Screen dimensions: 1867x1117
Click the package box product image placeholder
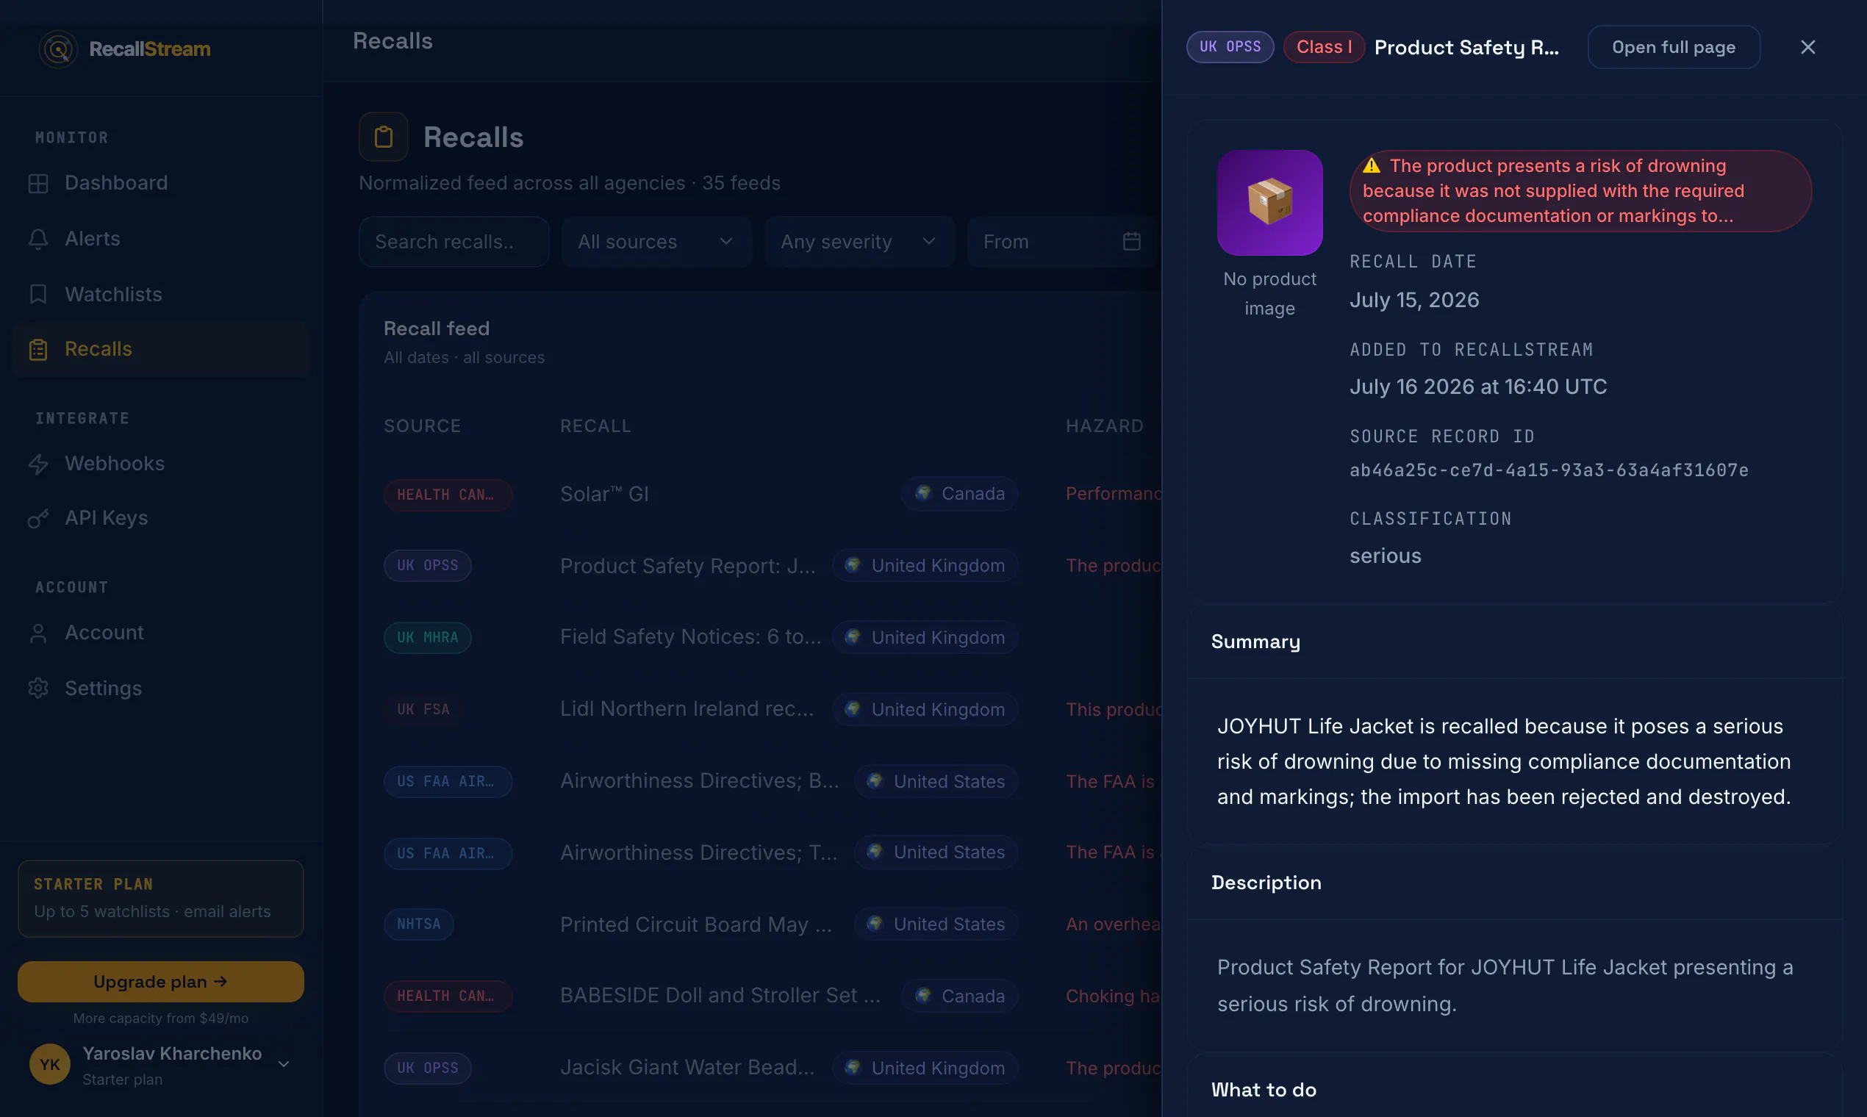point(1269,203)
